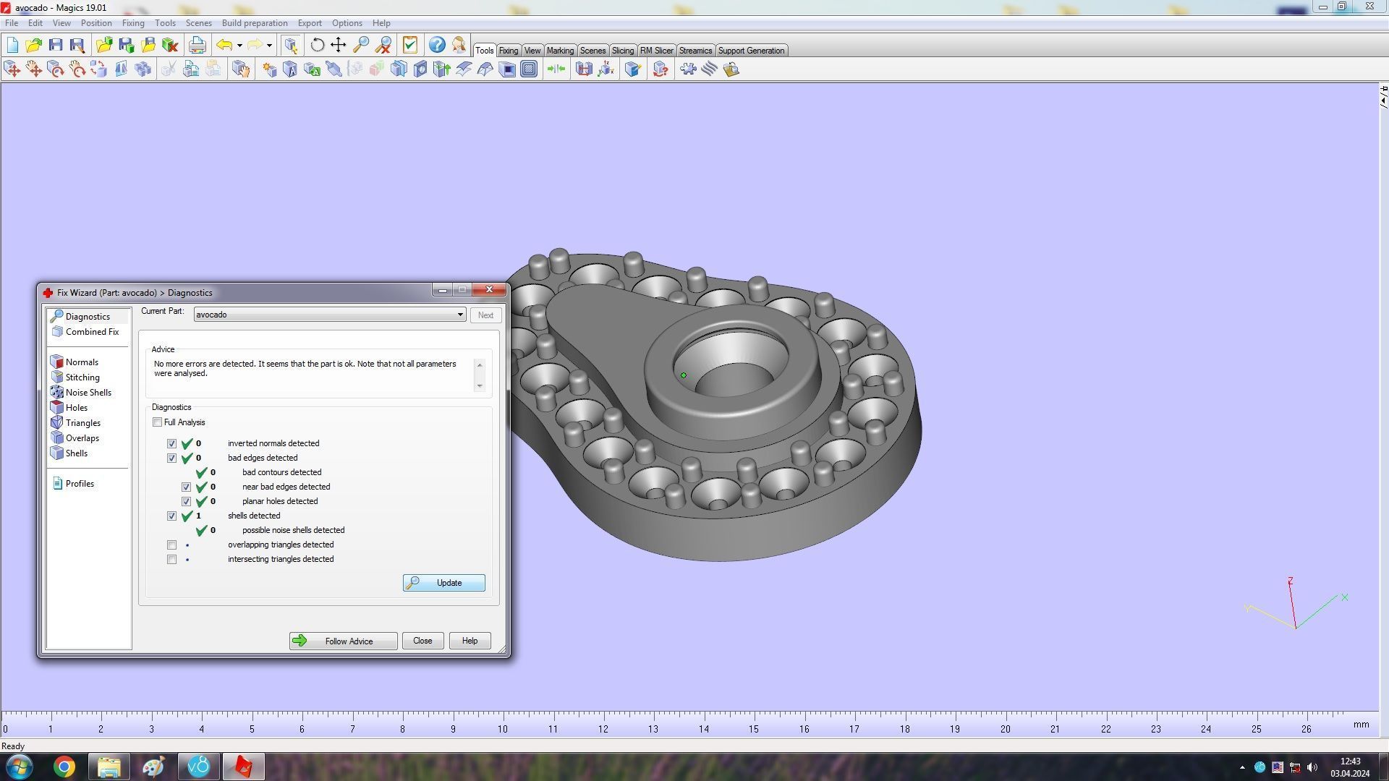
Task: Open the Help question mark icon
Action: pos(437,46)
